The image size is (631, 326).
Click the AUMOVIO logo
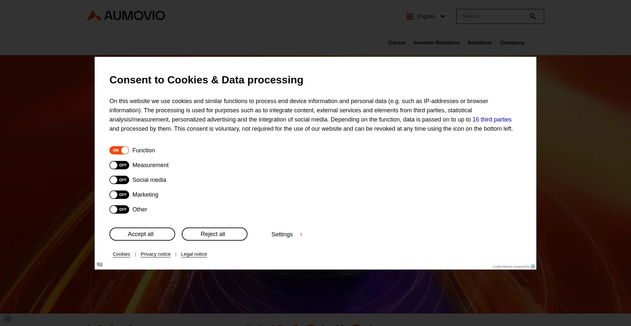(126, 15)
